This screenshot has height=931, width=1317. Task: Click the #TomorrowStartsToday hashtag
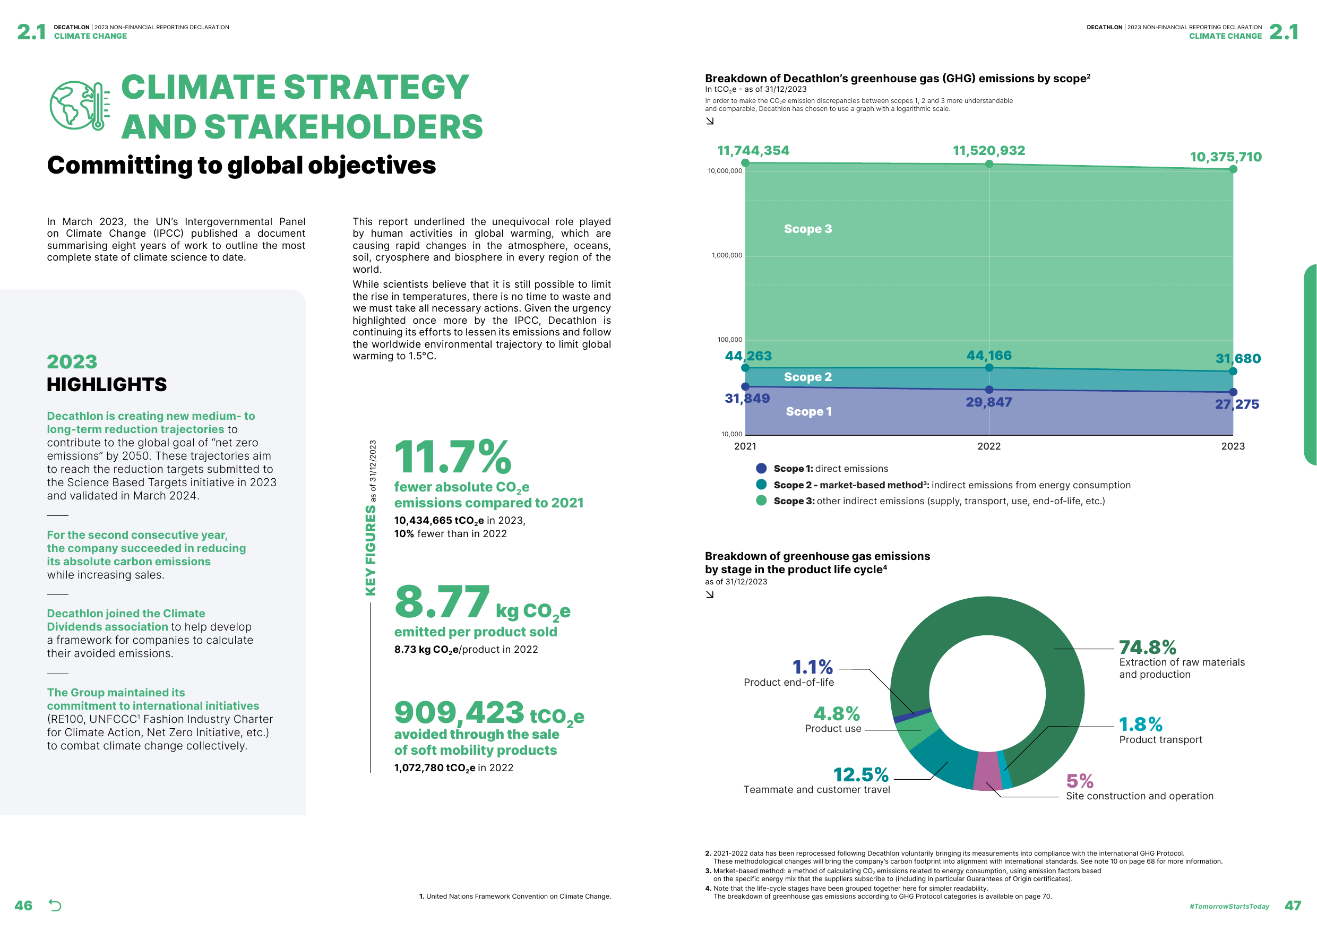(x=1229, y=907)
